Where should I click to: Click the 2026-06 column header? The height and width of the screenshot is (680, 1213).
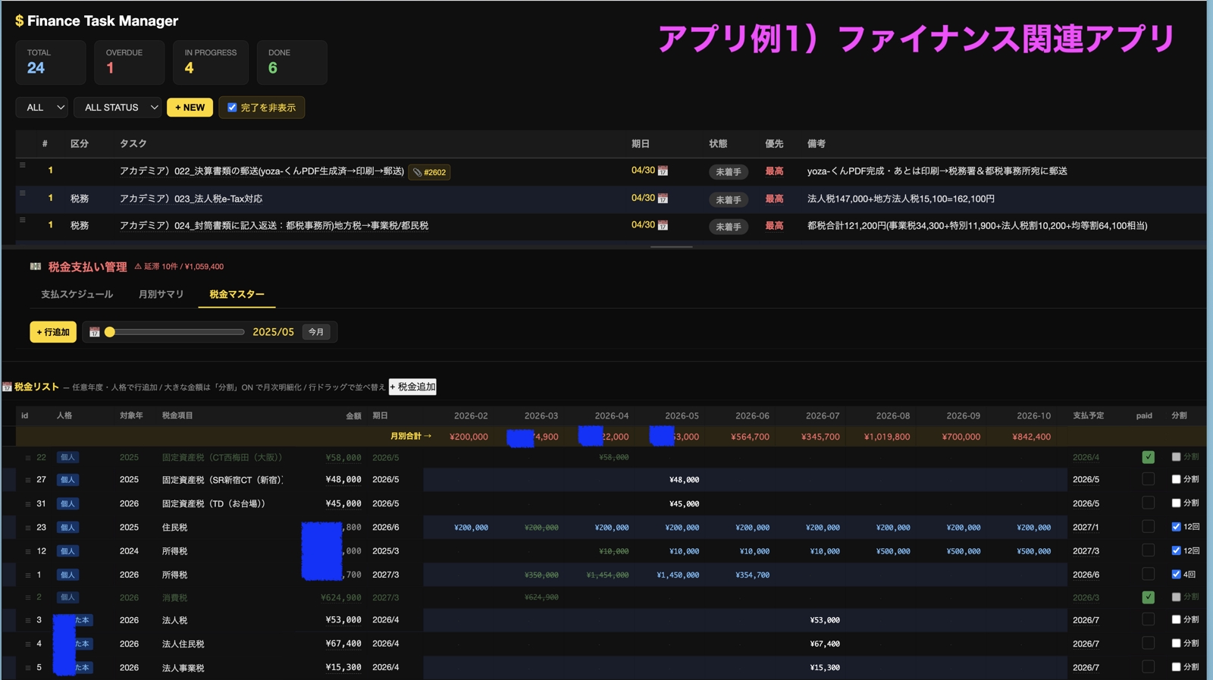(x=752, y=416)
